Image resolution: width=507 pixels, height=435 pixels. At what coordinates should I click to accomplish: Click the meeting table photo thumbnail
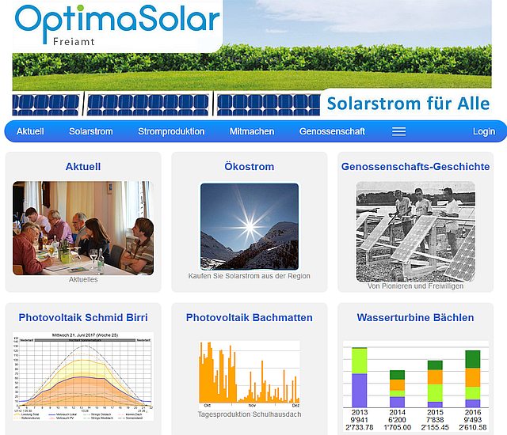coord(83,228)
